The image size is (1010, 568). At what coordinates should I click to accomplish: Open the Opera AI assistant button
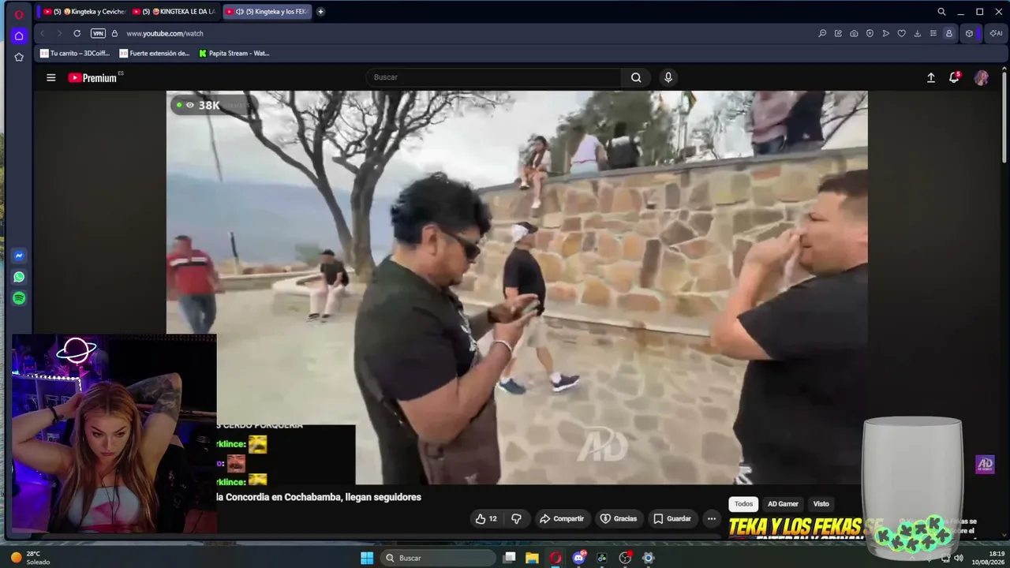[996, 33]
